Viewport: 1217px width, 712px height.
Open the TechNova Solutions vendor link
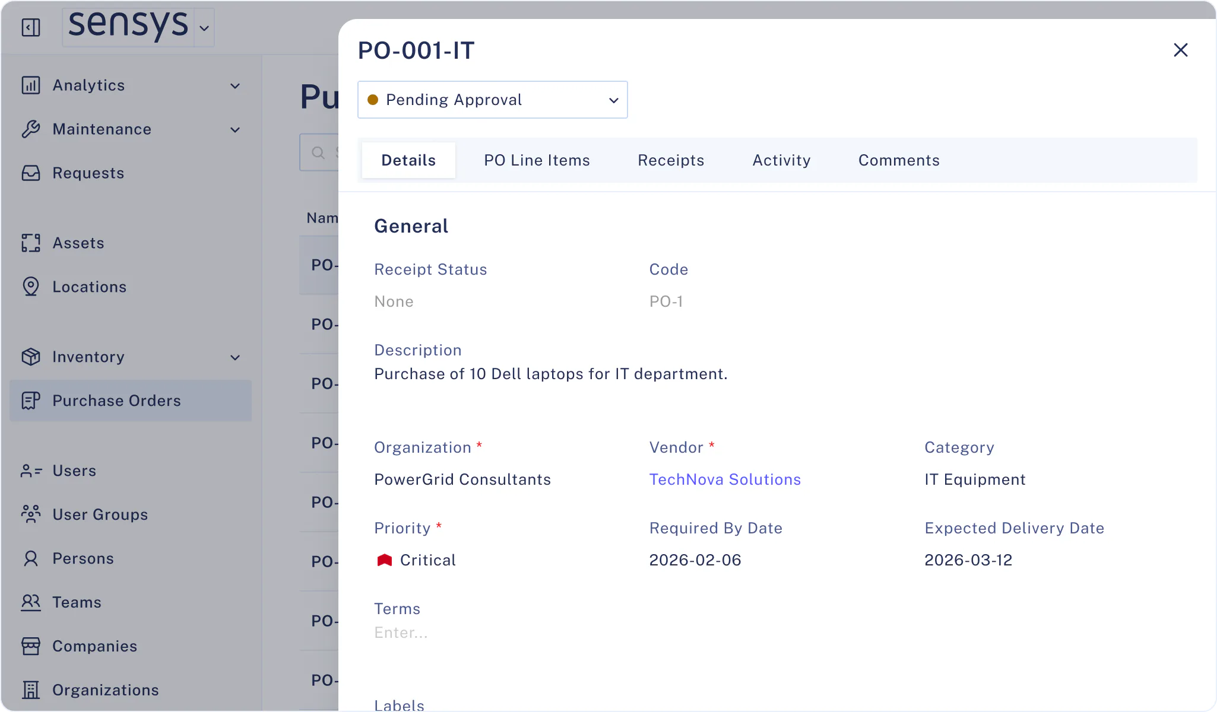coord(725,479)
